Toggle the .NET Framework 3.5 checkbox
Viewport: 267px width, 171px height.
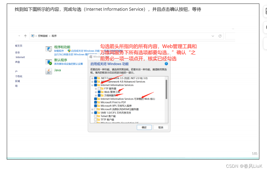point(95,78)
